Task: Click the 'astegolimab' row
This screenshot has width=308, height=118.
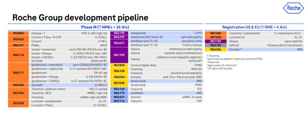Action: click(x=166, y=33)
